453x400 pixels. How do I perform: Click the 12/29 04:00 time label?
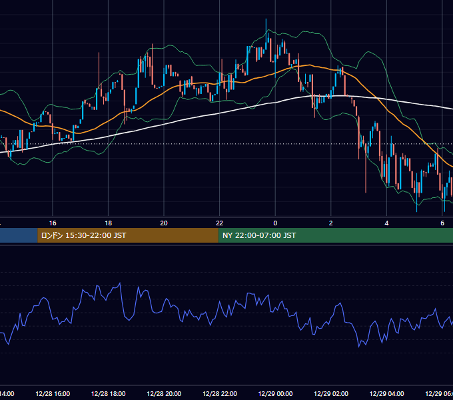(387, 393)
